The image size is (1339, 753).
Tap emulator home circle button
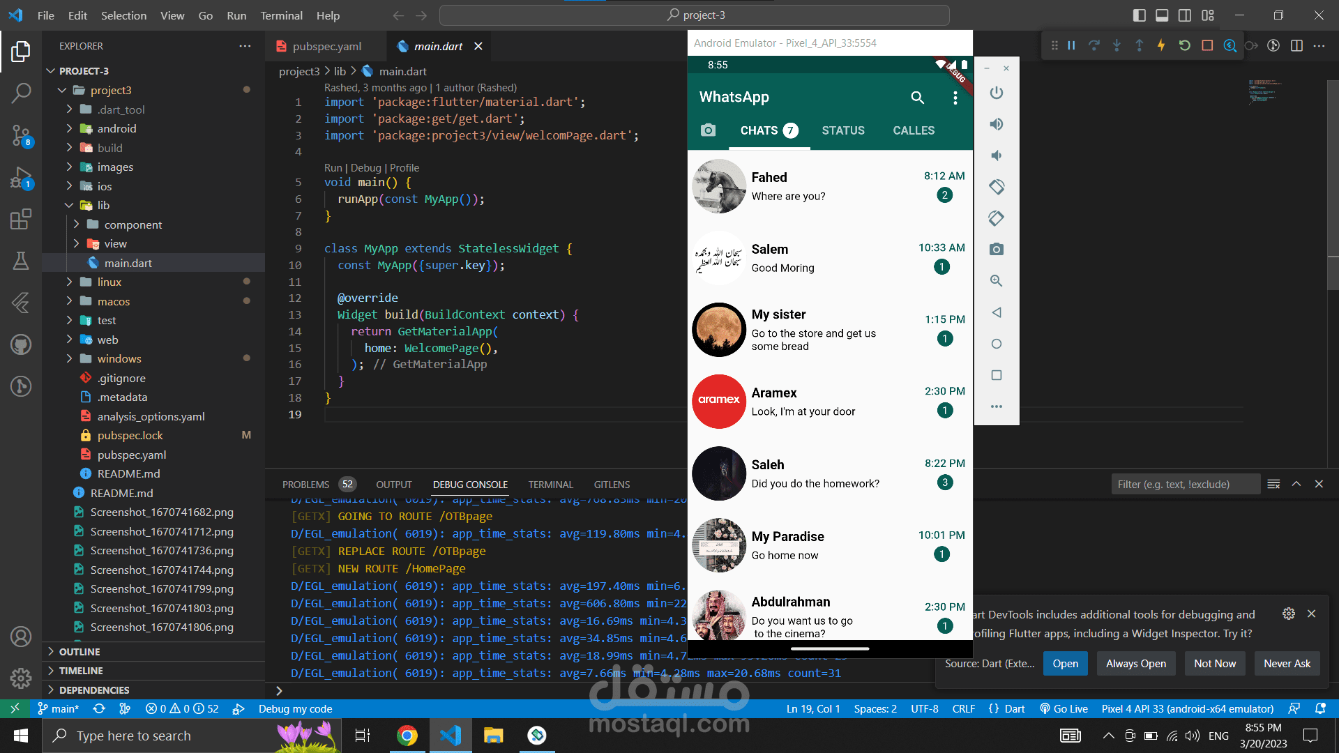point(997,344)
